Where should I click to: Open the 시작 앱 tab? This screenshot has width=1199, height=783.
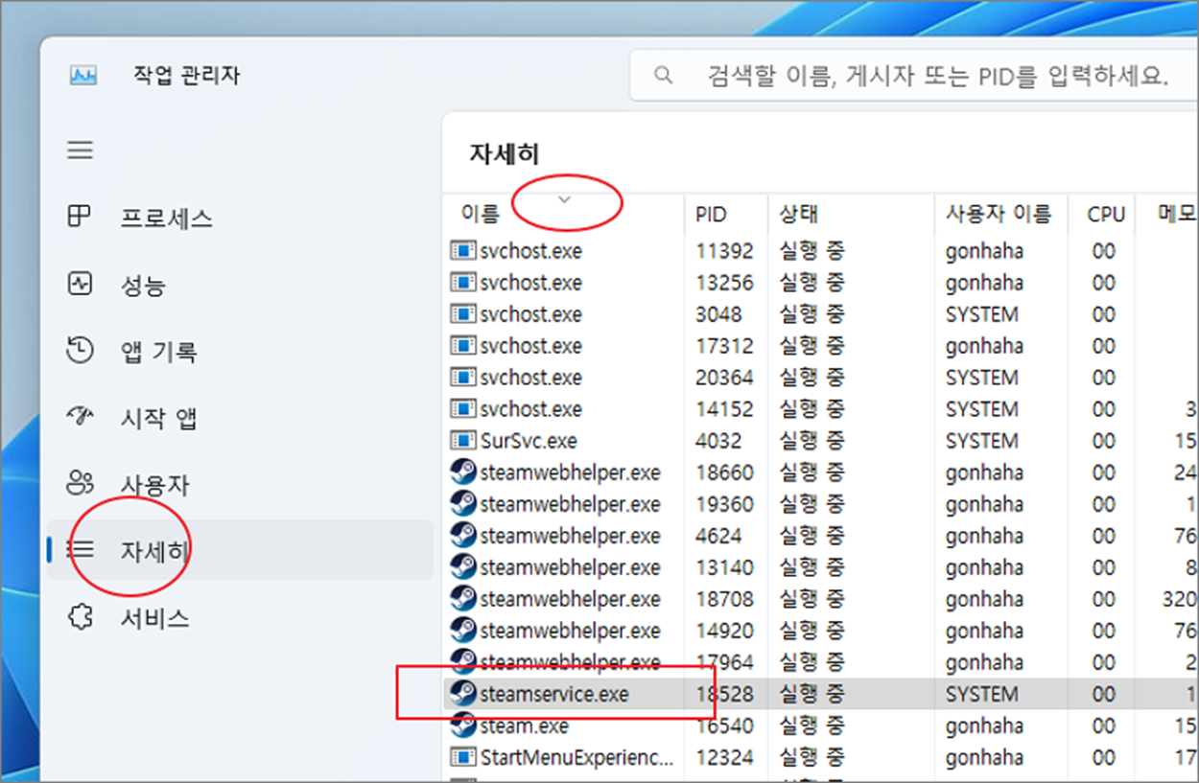(240, 418)
